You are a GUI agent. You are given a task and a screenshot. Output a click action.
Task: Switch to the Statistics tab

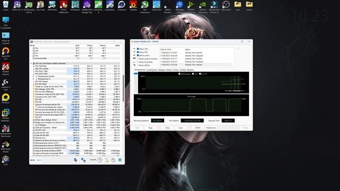point(190,70)
